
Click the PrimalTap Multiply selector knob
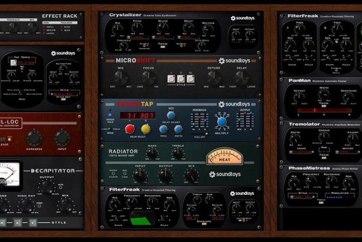(222, 122)
